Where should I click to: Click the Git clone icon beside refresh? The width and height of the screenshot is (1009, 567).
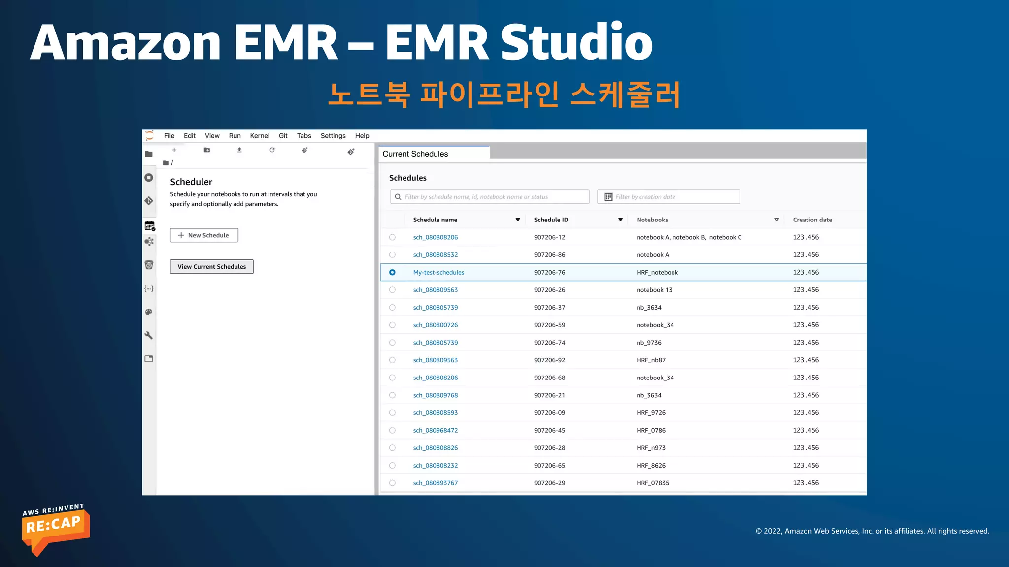tap(304, 150)
